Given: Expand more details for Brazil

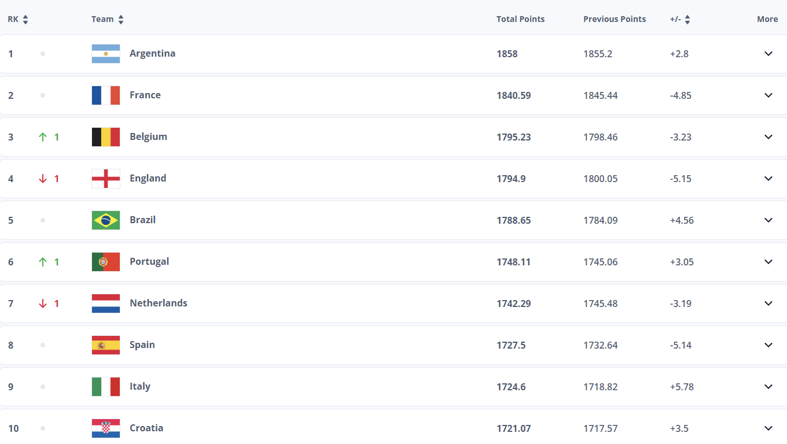Looking at the screenshot, I should (768, 220).
